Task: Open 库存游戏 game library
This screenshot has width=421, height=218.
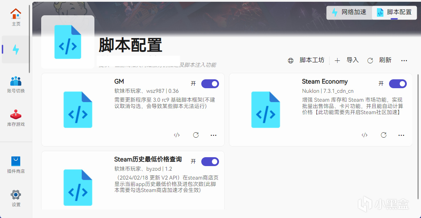Action: (x=16, y=118)
